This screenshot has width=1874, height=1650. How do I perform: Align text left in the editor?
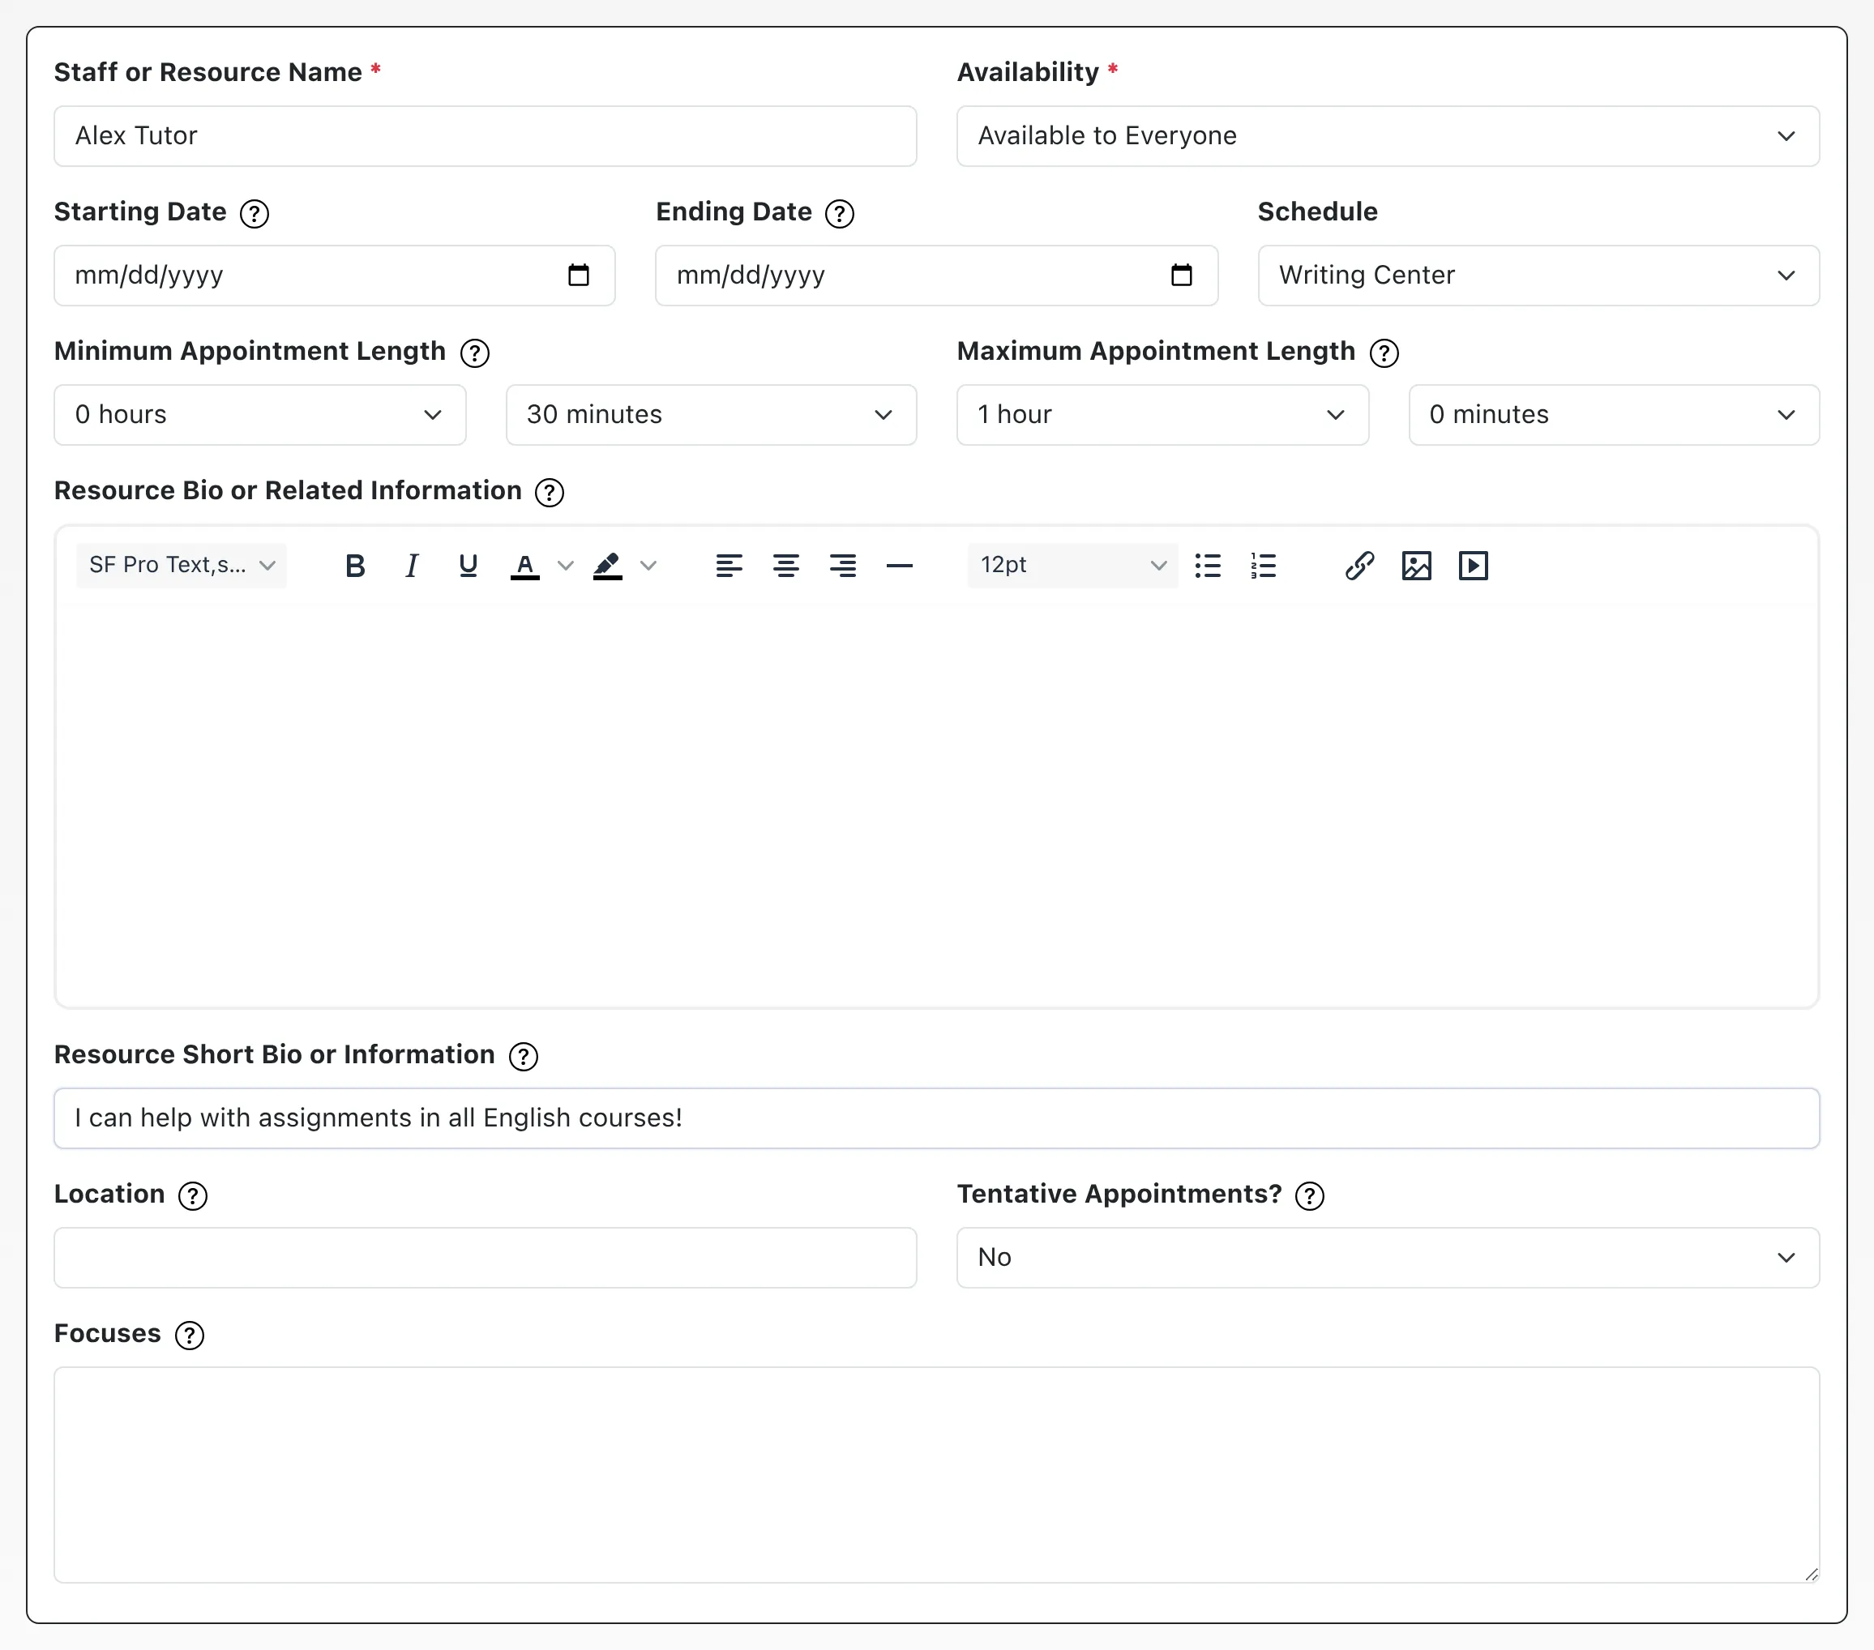coord(729,566)
